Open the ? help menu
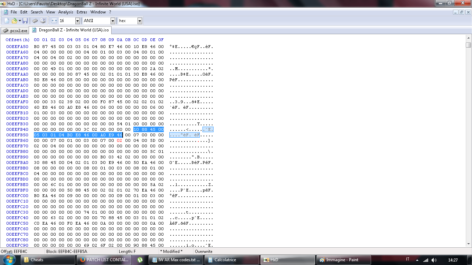 [110, 12]
